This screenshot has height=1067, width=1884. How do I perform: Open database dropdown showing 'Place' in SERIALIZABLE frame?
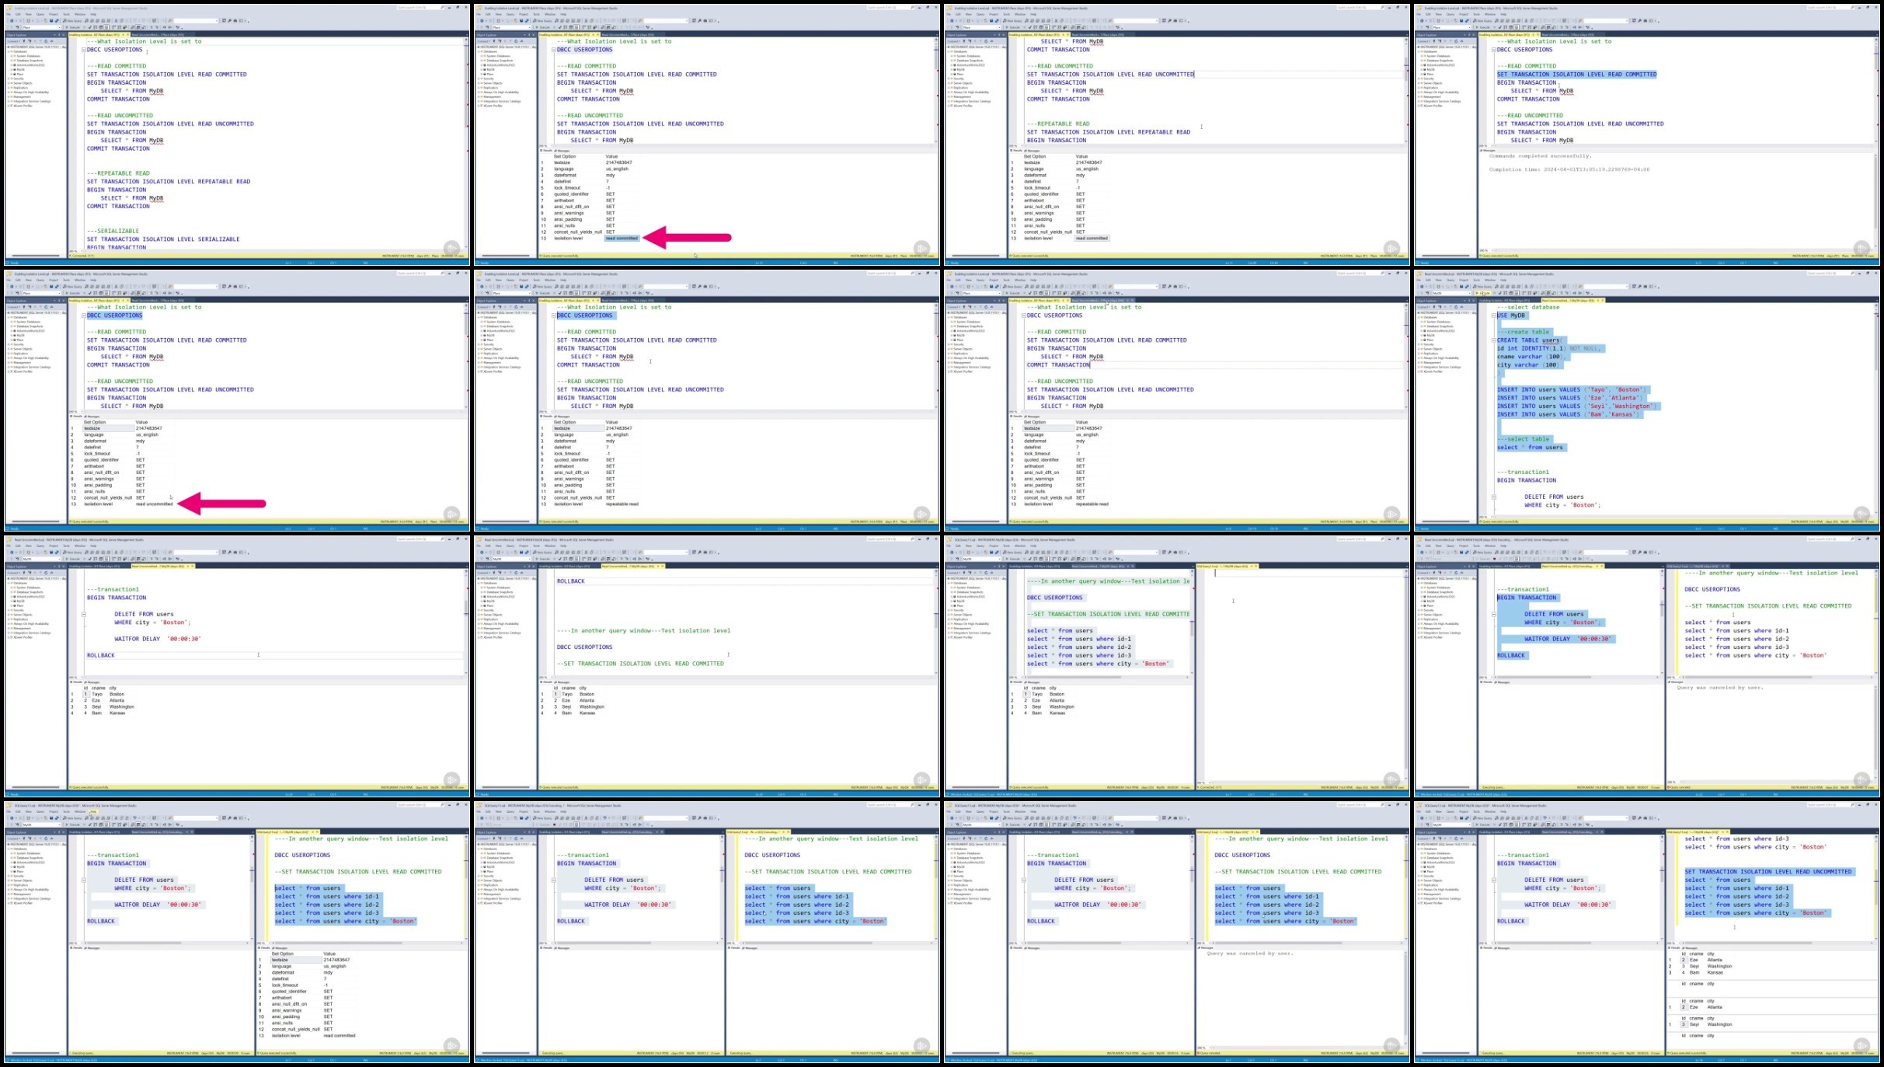41,28
